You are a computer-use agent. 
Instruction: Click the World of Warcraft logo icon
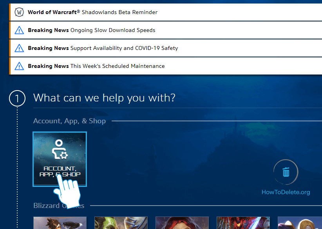pos(19,12)
